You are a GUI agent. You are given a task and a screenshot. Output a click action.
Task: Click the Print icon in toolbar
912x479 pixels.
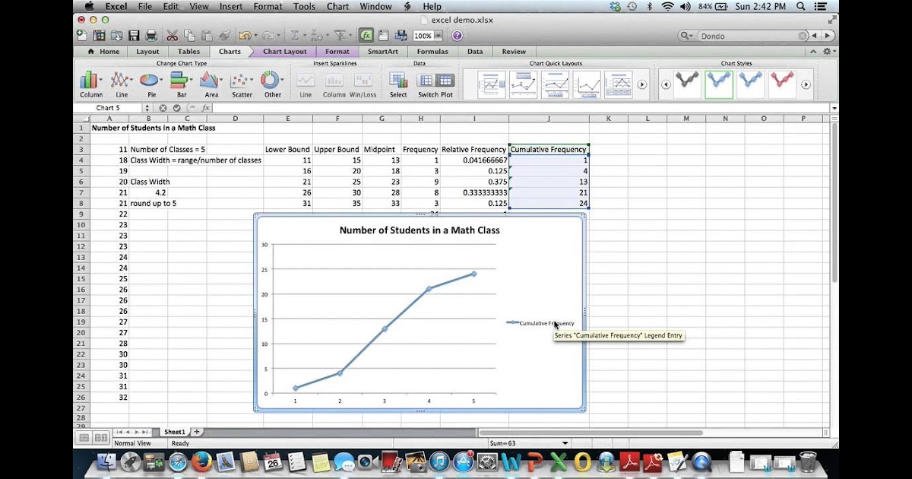click(151, 36)
